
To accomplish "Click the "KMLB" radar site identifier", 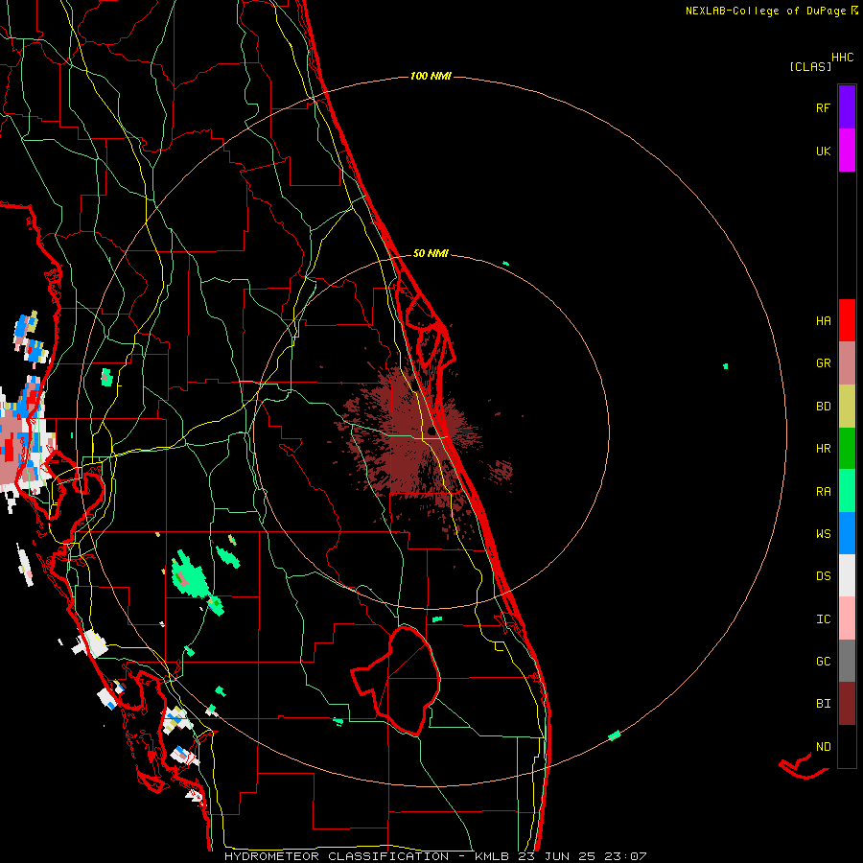I will [x=492, y=856].
